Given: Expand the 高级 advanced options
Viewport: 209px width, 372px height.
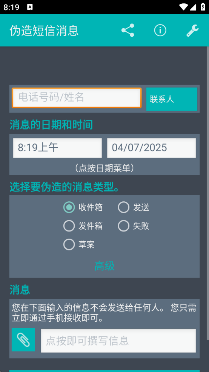Looking at the screenshot, I should pyautogui.click(x=104, y=266).
